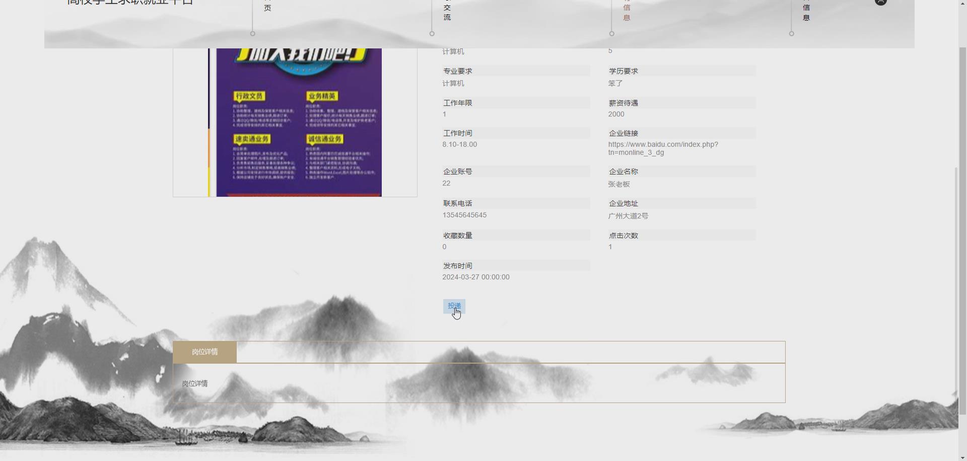Click the circle marker under the center 信息 item
The width and height of the screenshot is (967, 461).
[611, 33]
